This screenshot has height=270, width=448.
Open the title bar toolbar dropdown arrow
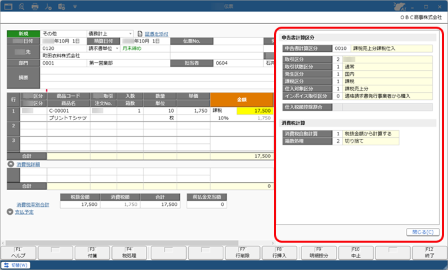click(x=75, y=6)
